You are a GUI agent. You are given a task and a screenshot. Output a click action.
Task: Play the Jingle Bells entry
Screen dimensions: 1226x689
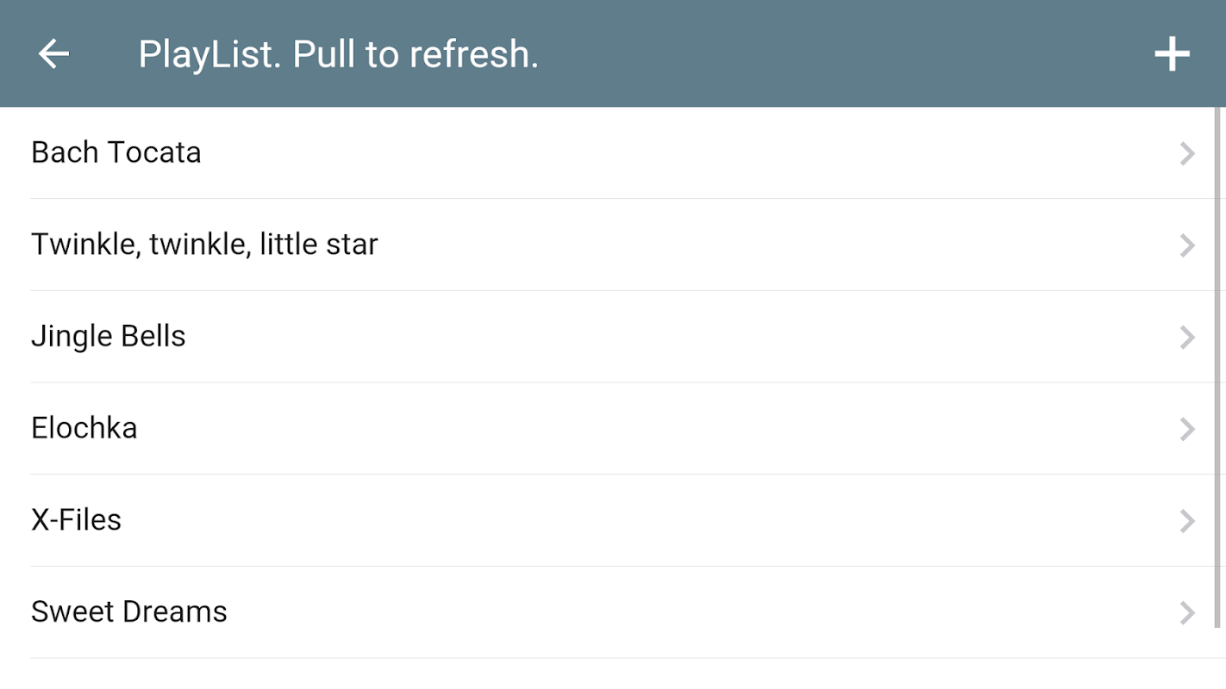[x=109, y=336]
